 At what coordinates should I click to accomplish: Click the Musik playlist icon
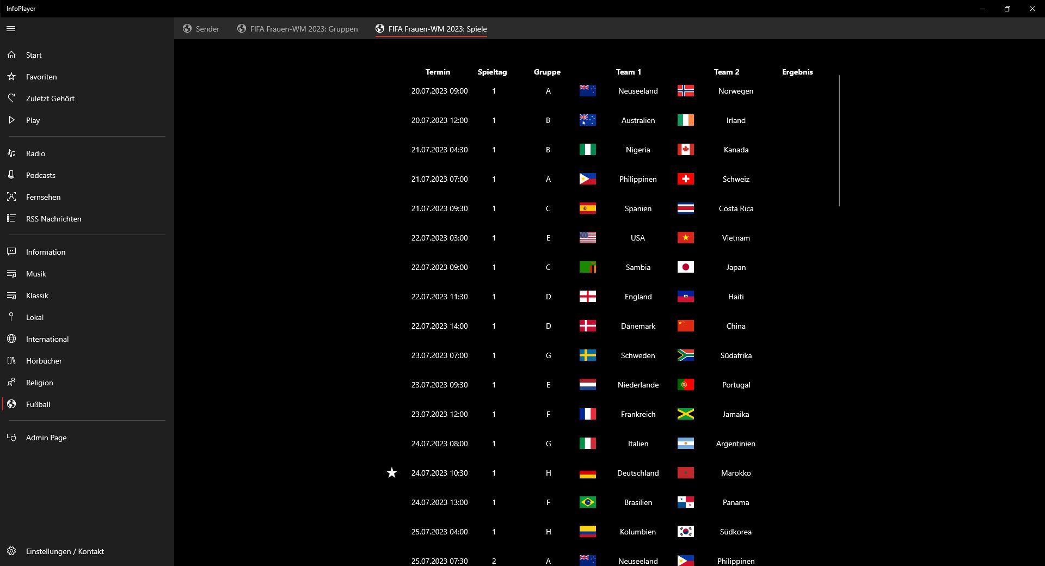[11, 274]
